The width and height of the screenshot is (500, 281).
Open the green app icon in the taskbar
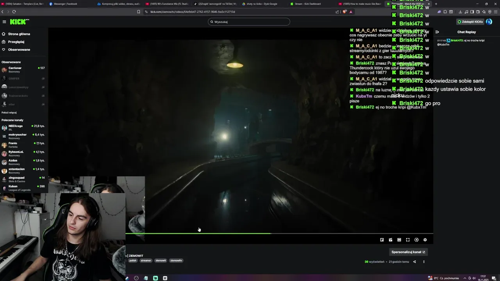[x=155, y=278]
